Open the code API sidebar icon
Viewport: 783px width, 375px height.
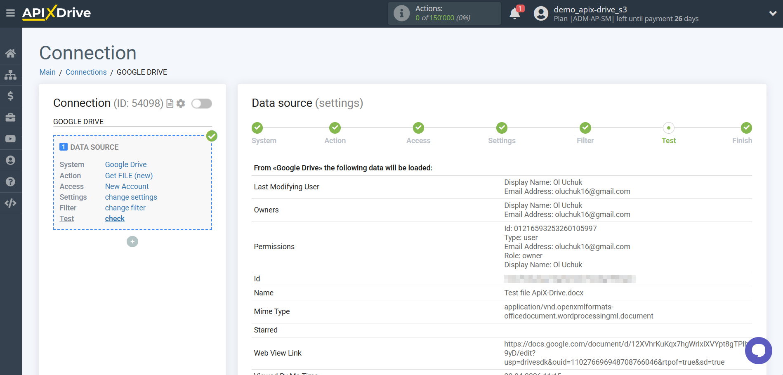11,203
